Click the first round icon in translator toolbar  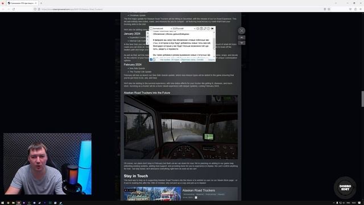(x=198, y=28)
